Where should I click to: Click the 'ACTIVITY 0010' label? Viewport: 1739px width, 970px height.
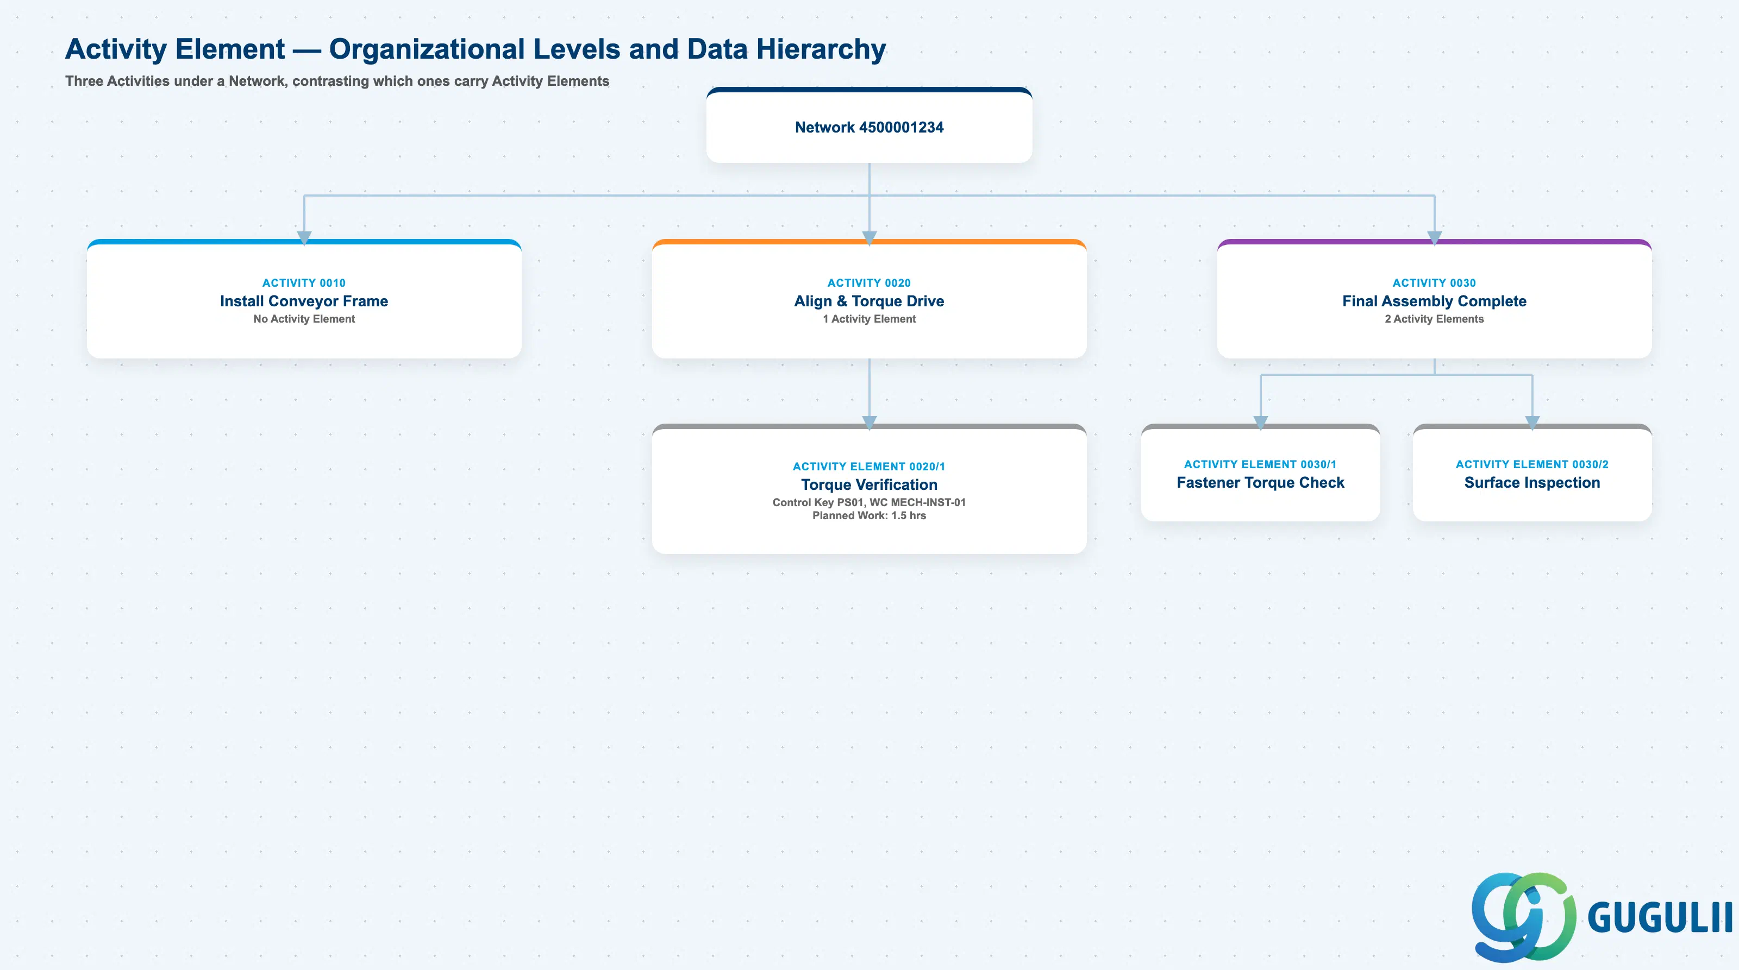tap(304, 282)
